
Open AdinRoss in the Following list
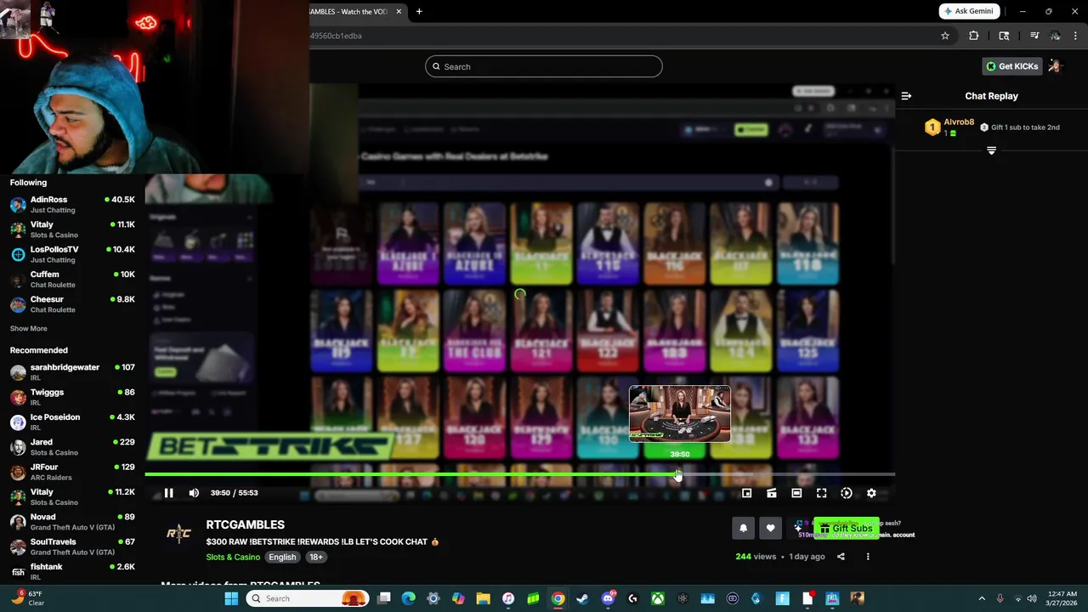72,204
